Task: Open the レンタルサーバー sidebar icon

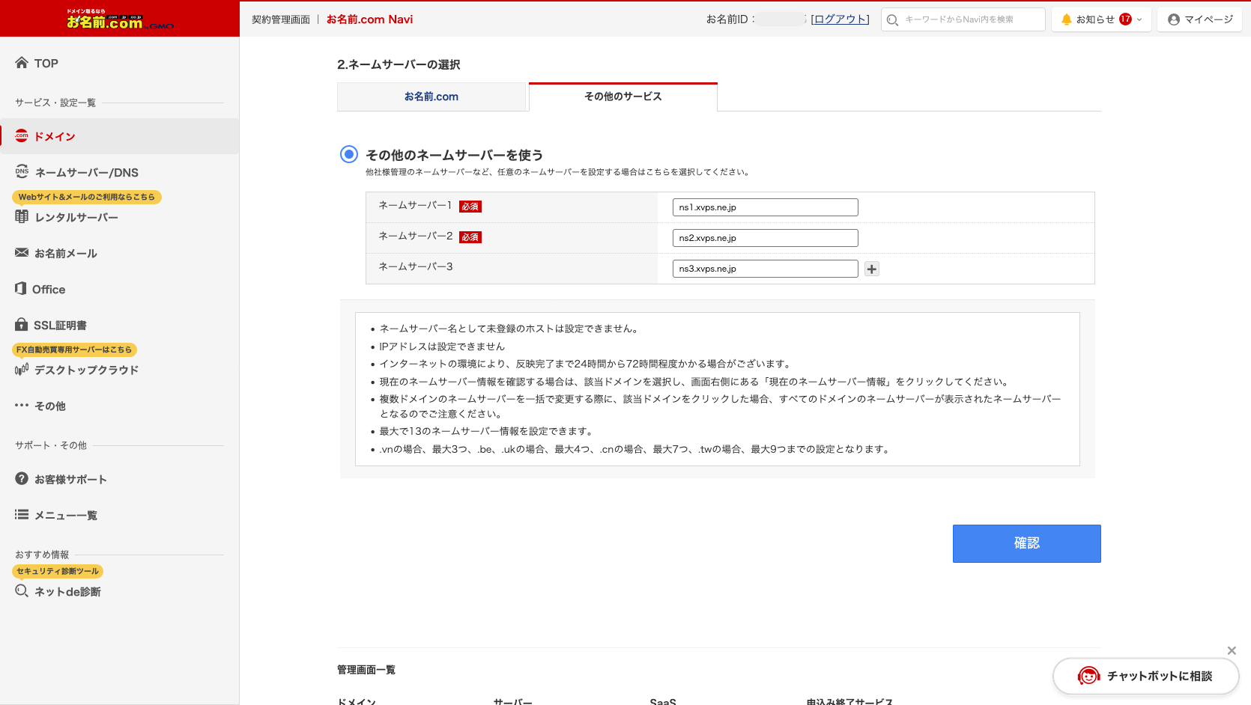Action: click(x=21, y=217)
